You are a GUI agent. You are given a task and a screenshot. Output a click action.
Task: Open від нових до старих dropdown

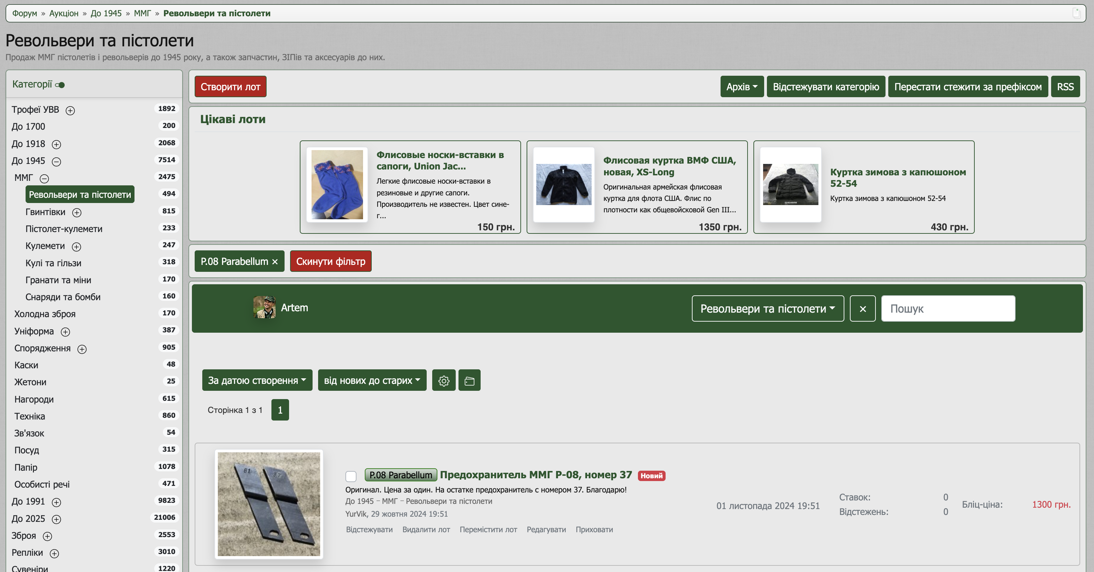click(372, 380)
